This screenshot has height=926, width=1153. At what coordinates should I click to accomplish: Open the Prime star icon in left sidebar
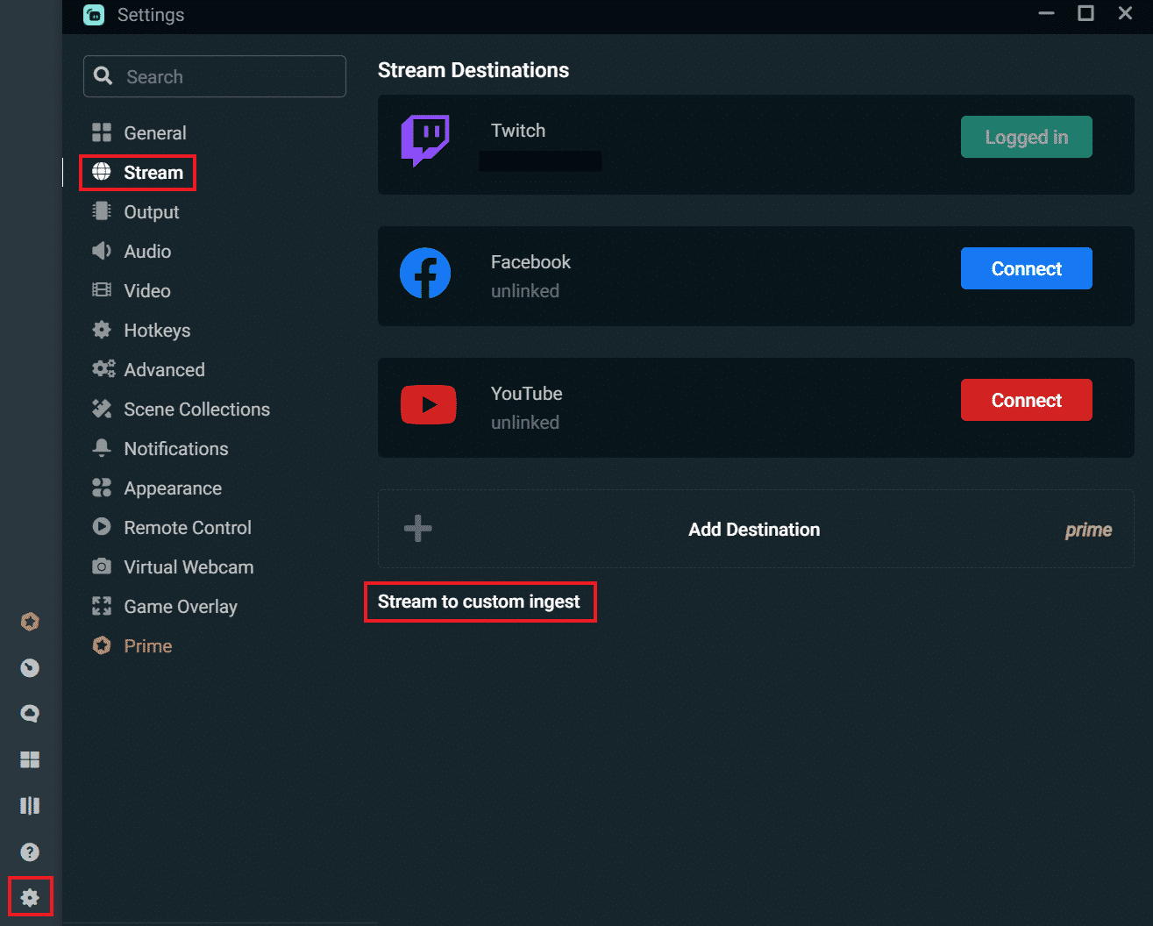click(x=30, y=622)
